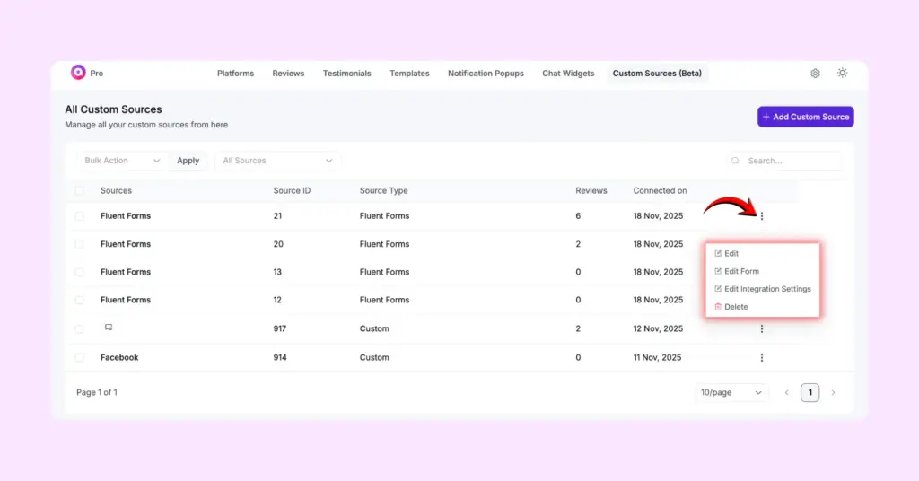Go to the previous page arrow

(x=786, y=392)
